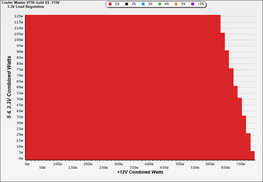Click the 120W label on vertical axis
The width and height of the screenshot is (263, 182).
tap(19, 16)
